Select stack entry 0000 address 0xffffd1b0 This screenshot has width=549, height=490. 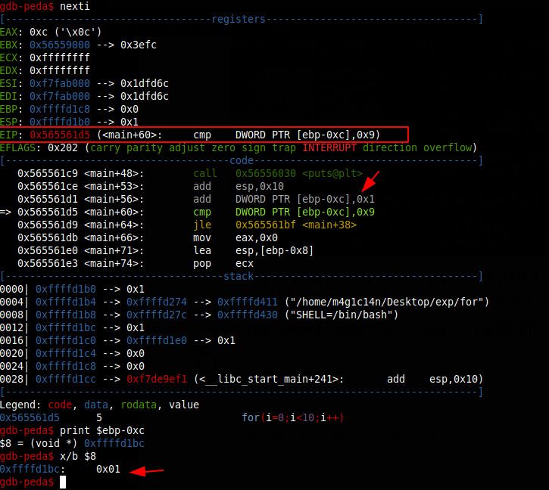(65, 290)
